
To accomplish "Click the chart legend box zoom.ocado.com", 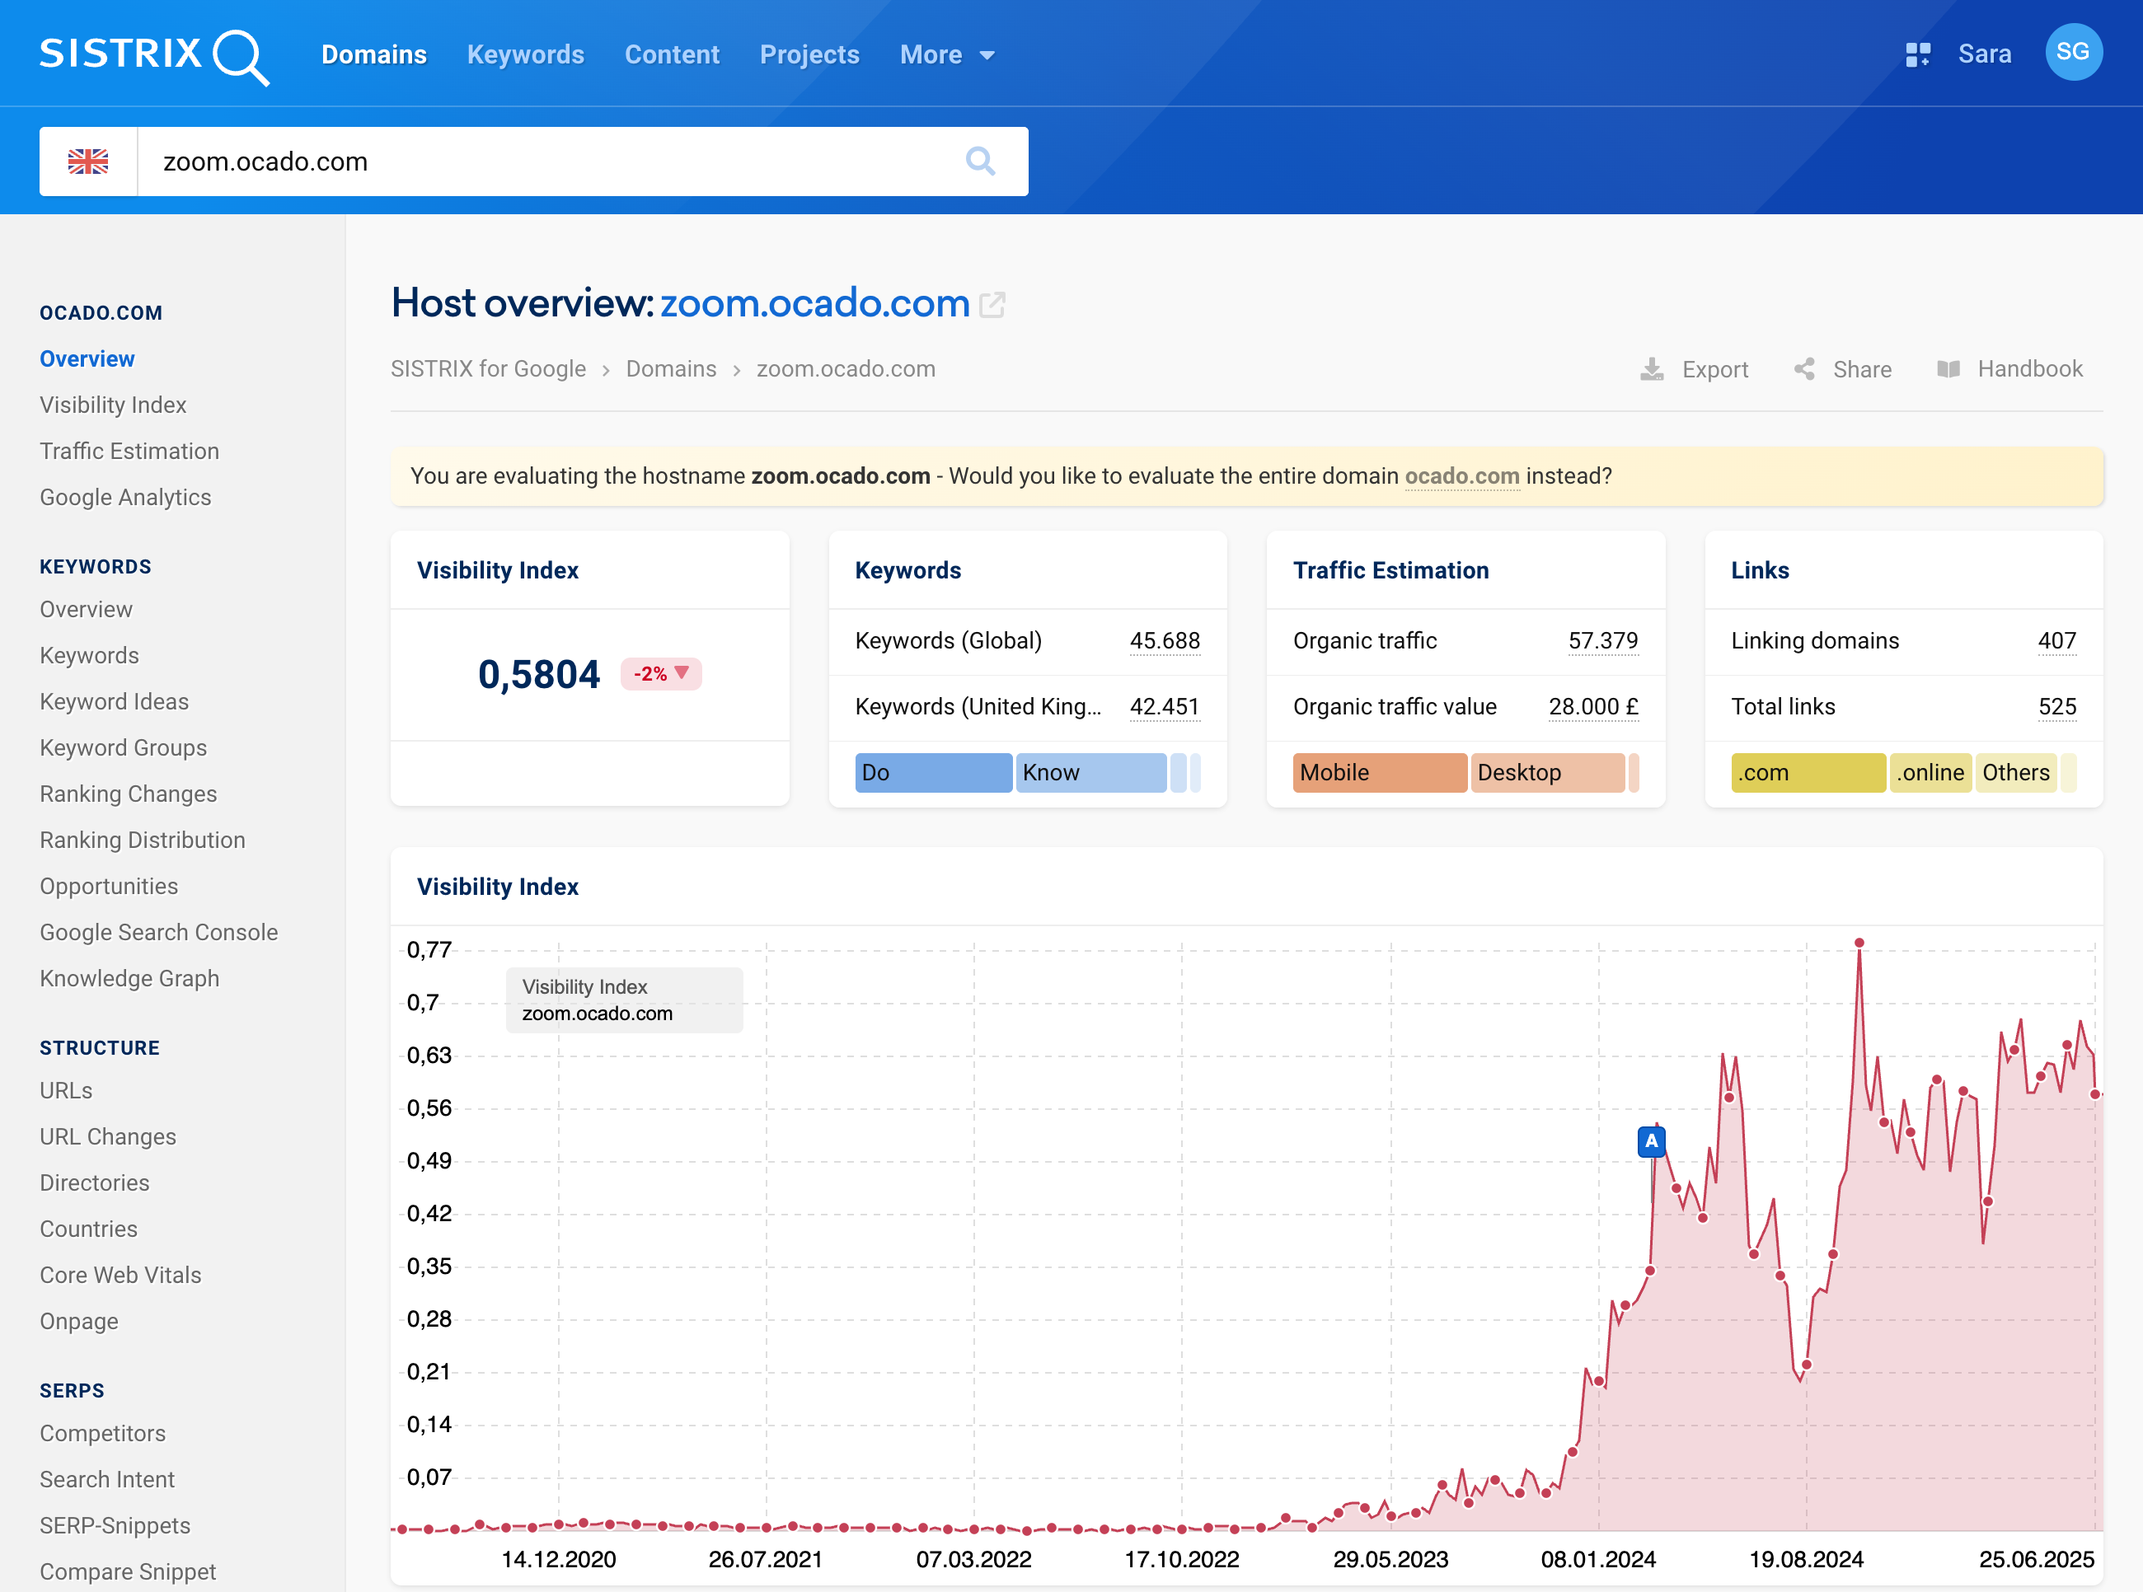I will point(624,1000).
